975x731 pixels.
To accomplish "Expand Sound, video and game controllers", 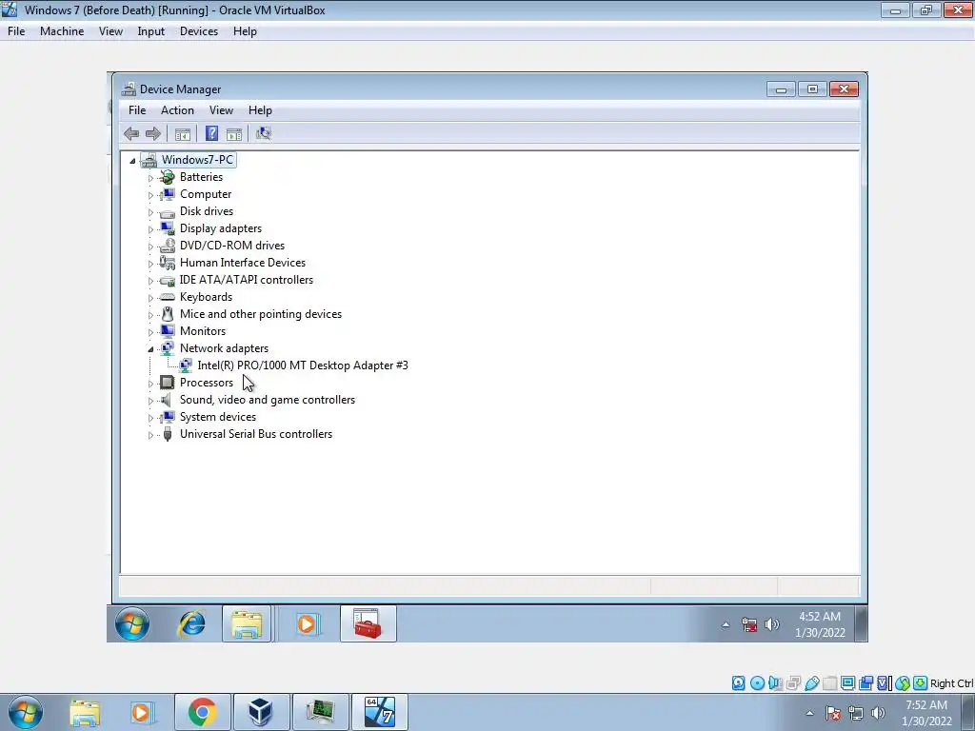I will [150, 401].
